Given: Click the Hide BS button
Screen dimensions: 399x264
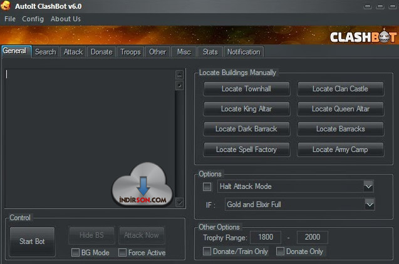Looking at the screenshot, I should click(91, 235).
